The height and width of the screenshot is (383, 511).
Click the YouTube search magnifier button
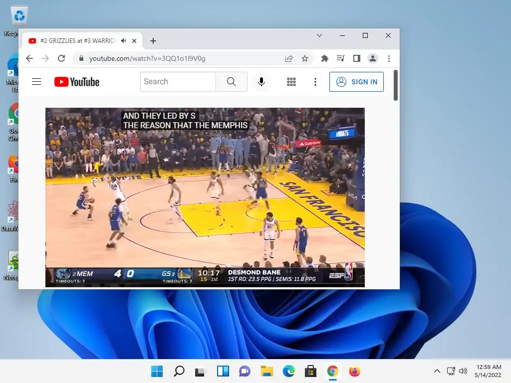pos(232,82)
